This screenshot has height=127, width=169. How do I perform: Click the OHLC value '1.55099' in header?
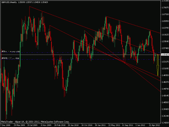tap(22, 2)
